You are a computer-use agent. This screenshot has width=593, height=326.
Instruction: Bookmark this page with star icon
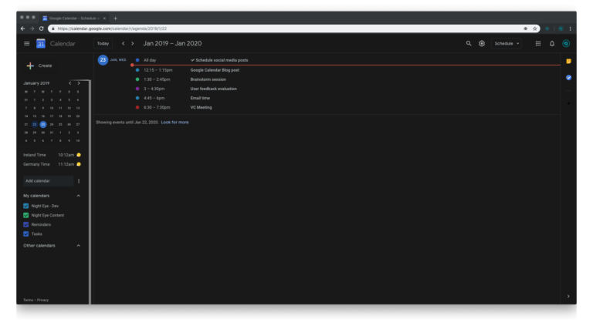[x=535, y=29]
